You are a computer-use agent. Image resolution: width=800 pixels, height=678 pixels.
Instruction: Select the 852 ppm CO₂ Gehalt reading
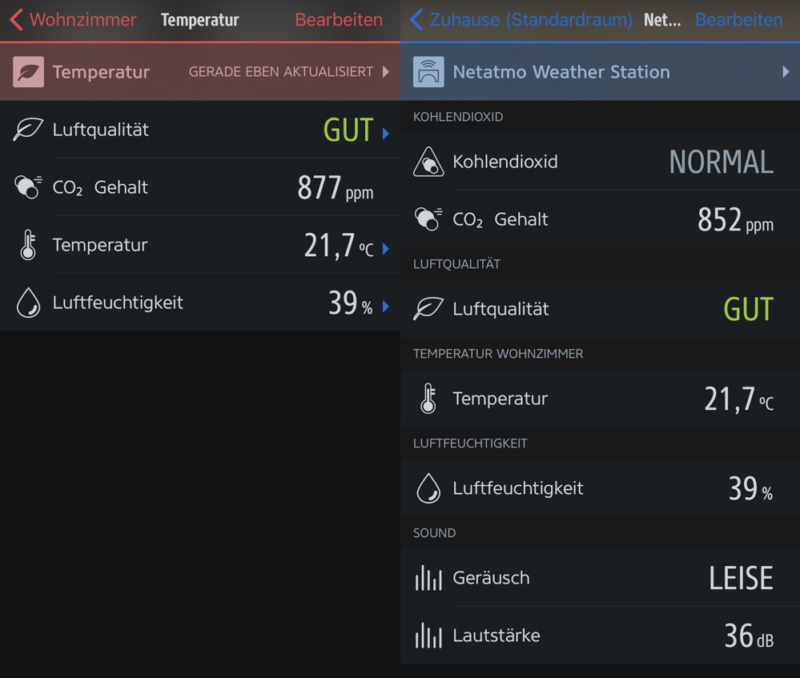tap(734, 219)
